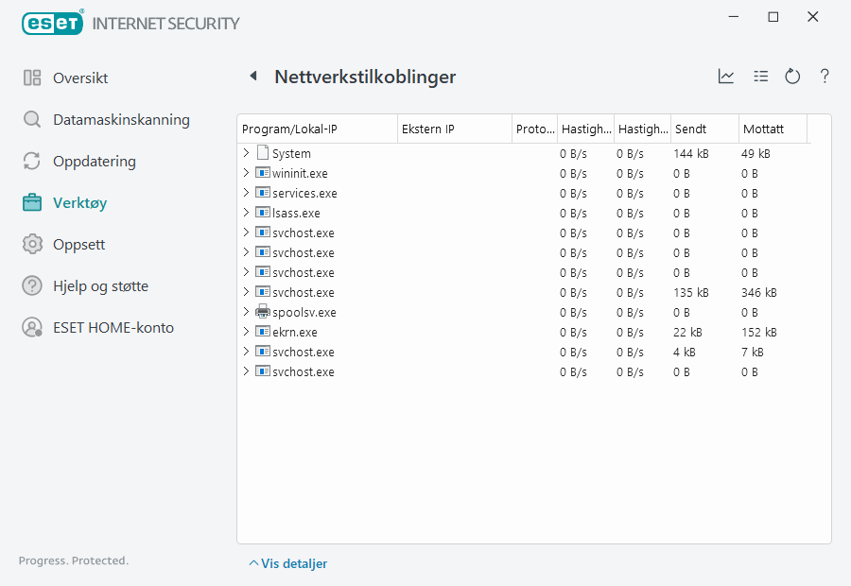The height and width of the screenshot is (586, 851).
Task: Select the services.exe row
Action: click(x=304, y=193)
